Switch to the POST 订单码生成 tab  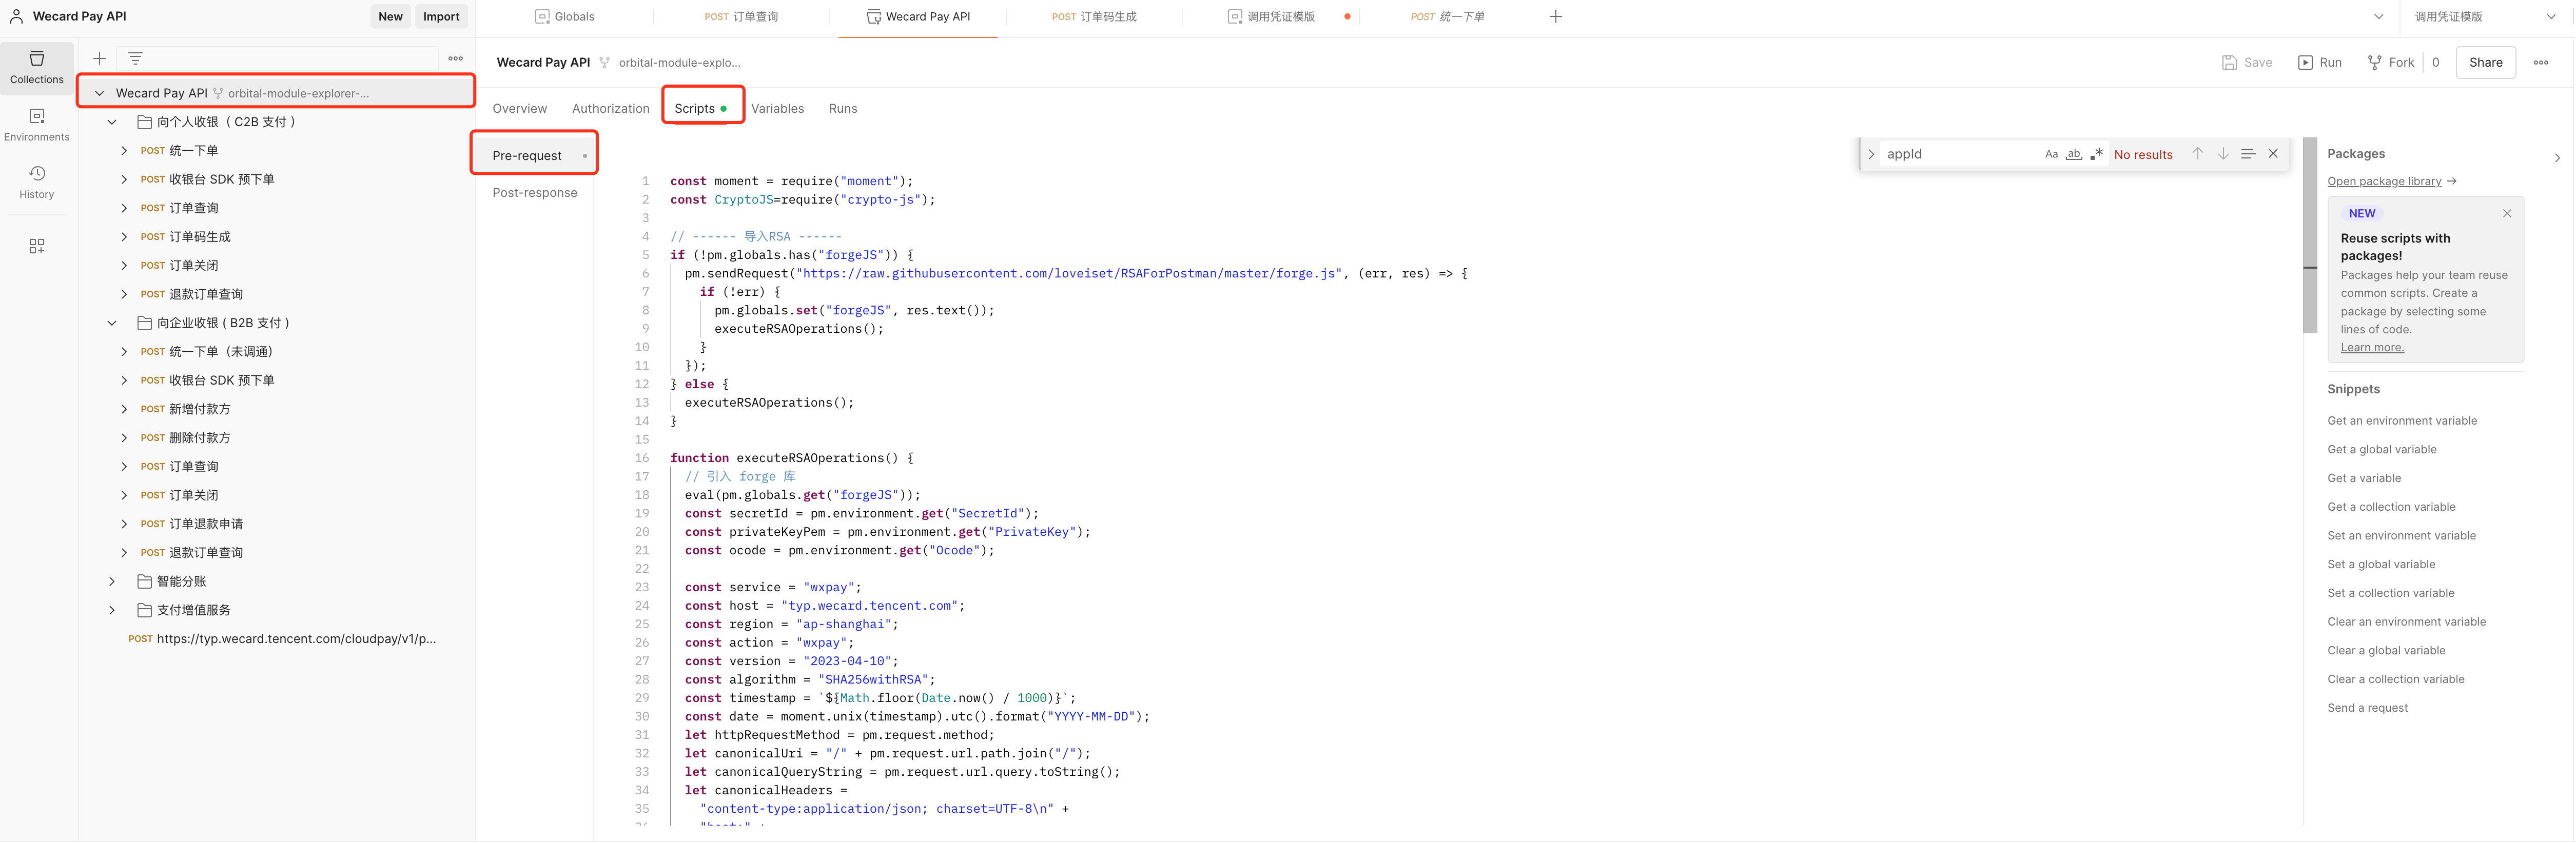(x=1094, y=16)
